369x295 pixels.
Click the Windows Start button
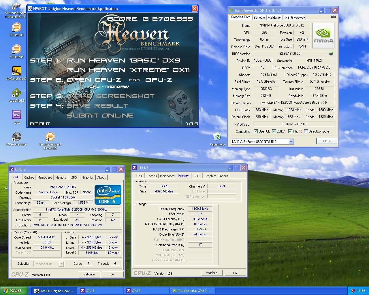[x=14, y=291]
